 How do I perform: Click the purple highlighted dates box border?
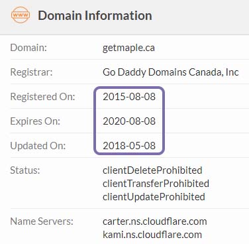pyautogui.click(x=129, y=88)
